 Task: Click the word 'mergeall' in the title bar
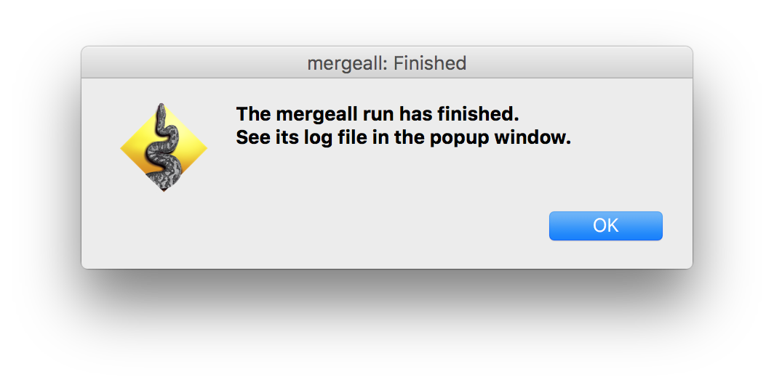(x=346, y=63)
